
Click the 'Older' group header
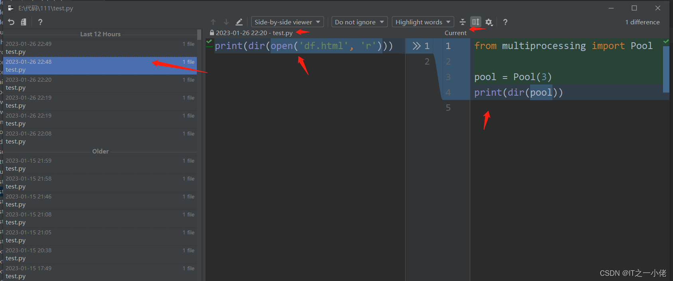point(100,151)
